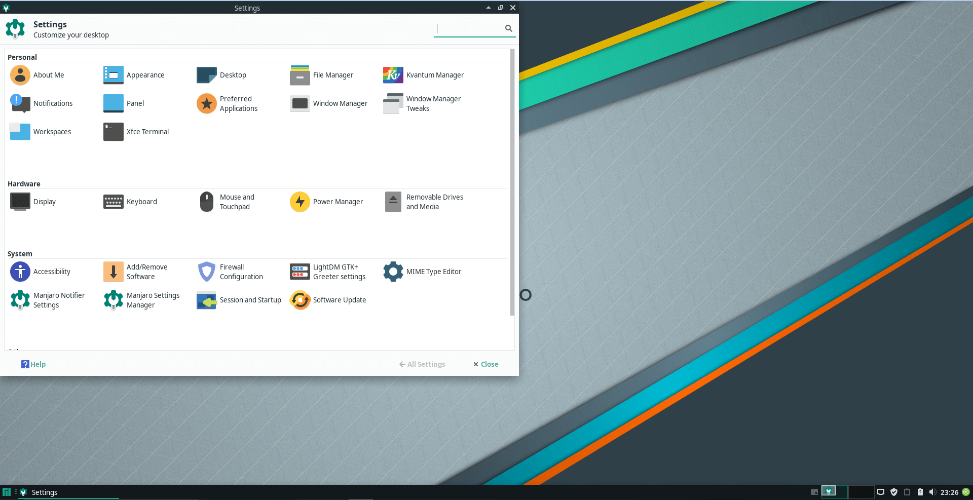This screenshot has width=973, height=500.
Task: Open Preferred Applications
Action: pos(227,103)
